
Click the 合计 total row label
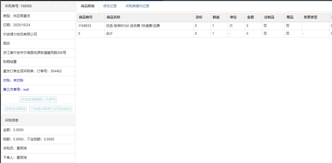pyautogui.click(x=109, y=33)
